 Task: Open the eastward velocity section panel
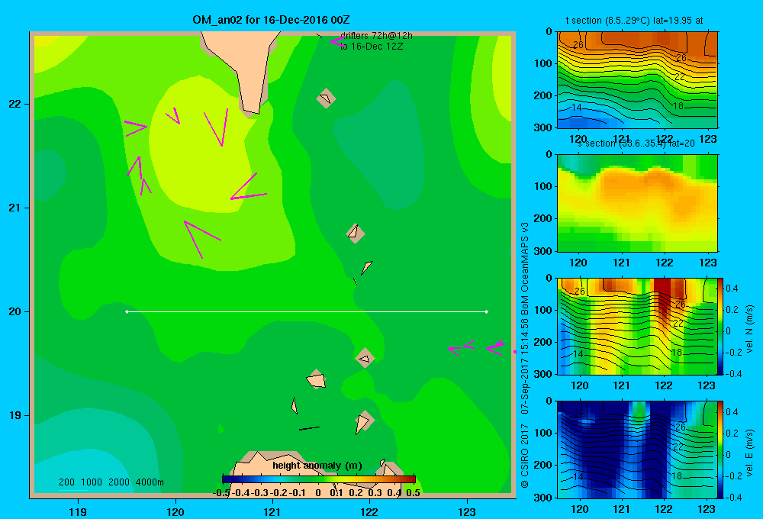(x=637, y=450)
